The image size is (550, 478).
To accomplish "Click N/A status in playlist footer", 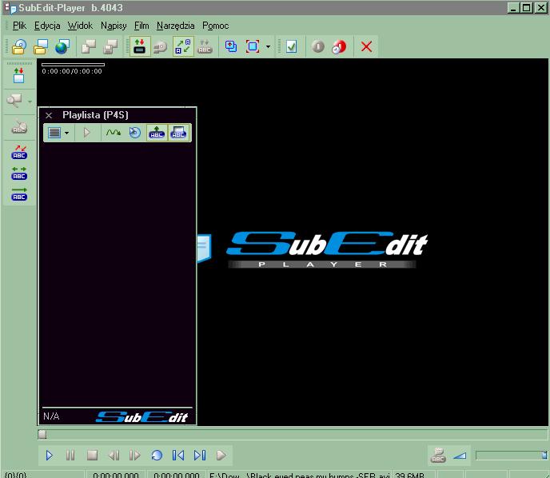I will 51,416.
